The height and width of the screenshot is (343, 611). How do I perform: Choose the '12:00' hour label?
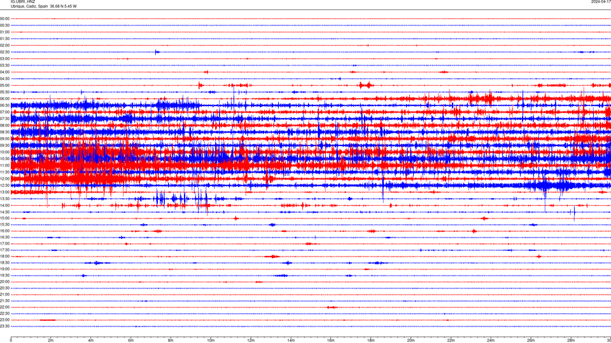pyautogui.click(x=4, y=179)
